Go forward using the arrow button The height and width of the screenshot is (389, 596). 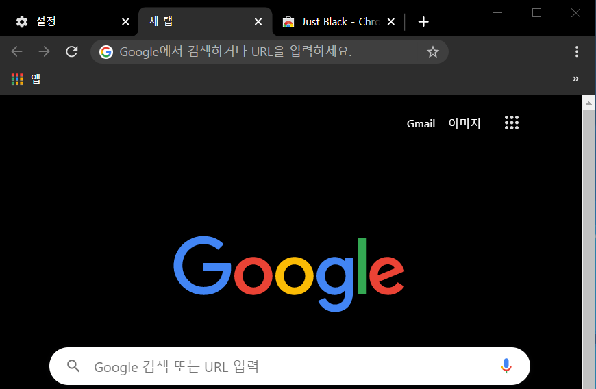(x=44, y=51)
